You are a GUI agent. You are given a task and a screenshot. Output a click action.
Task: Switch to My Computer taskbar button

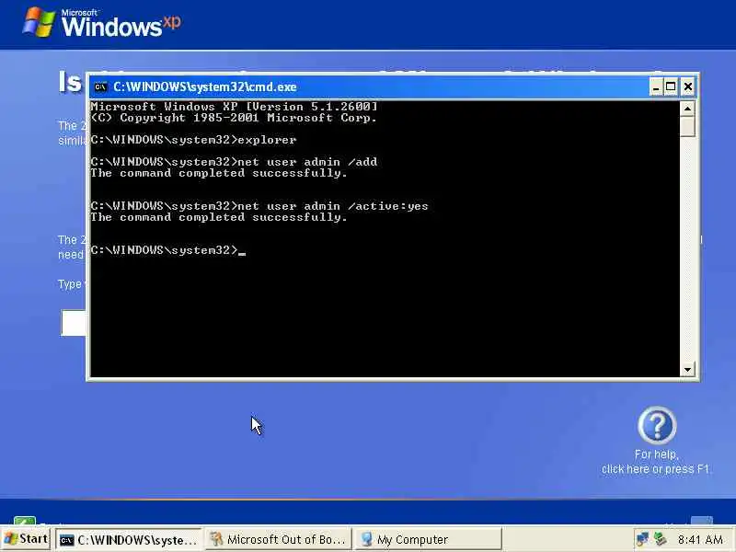tap(427, 540)
